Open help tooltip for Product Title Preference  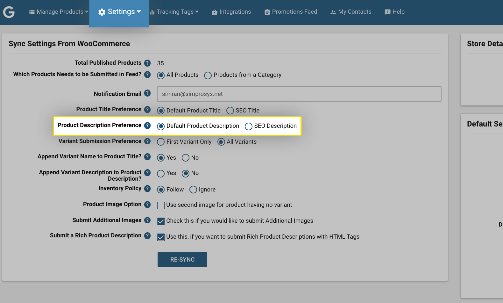pos(147,109)
